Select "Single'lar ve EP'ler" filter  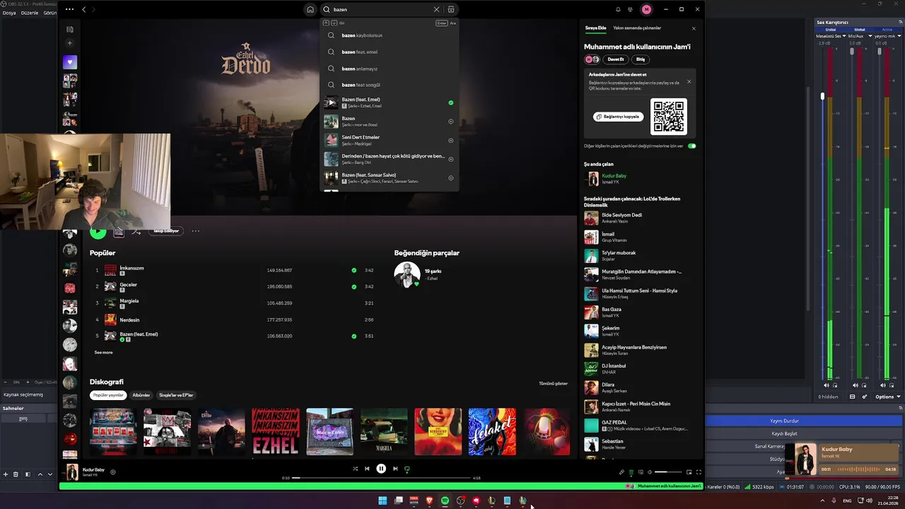tap(176, 395)
